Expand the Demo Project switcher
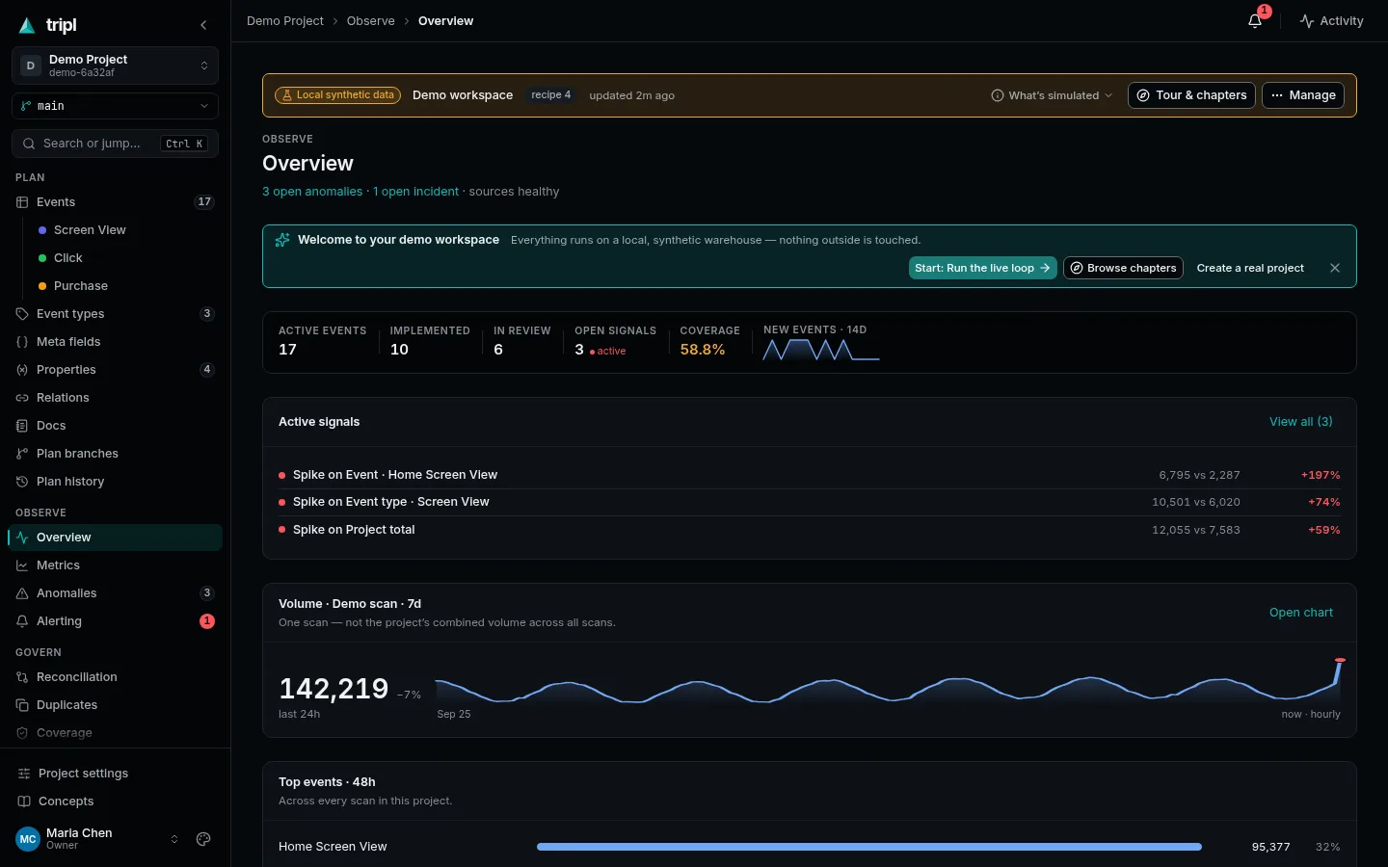Image resolution: width=1388 pixels, height=867 pixels. point(115,66)
